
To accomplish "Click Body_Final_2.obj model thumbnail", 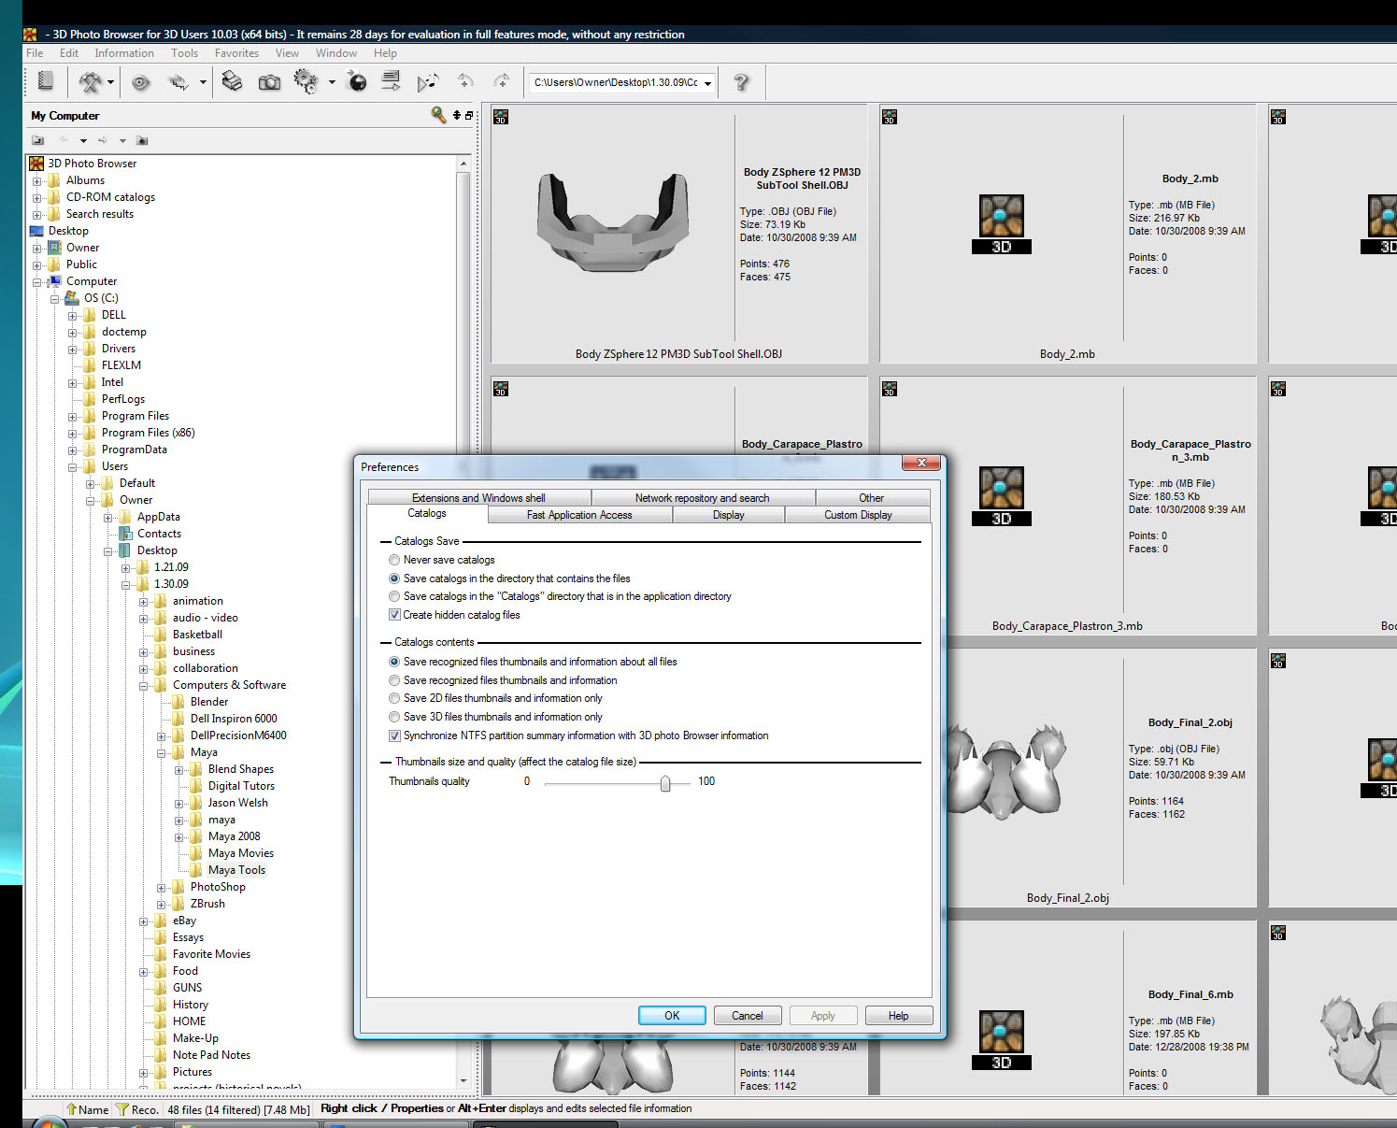I will click(1005, 771).
